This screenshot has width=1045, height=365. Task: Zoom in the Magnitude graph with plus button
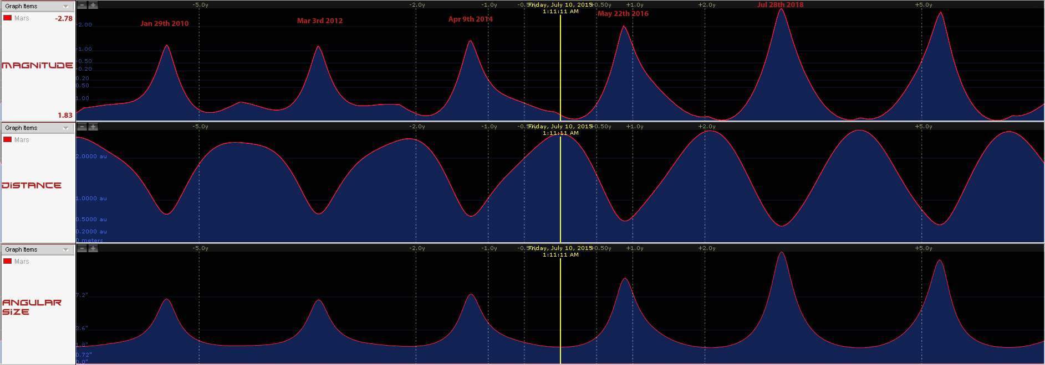93,5
